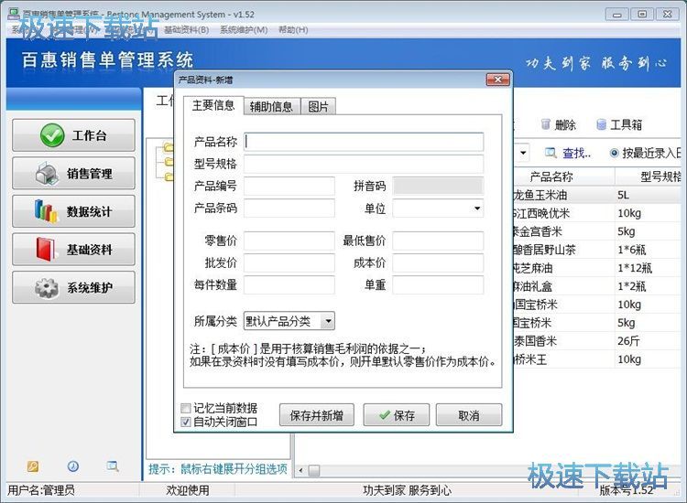Click the 产品条码 input field
This screenshot has width=687, height=503.
[289, 209]
